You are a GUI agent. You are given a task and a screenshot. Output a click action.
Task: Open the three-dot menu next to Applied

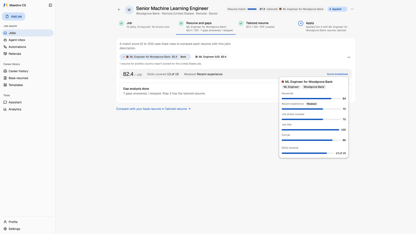tap(352, 9)
